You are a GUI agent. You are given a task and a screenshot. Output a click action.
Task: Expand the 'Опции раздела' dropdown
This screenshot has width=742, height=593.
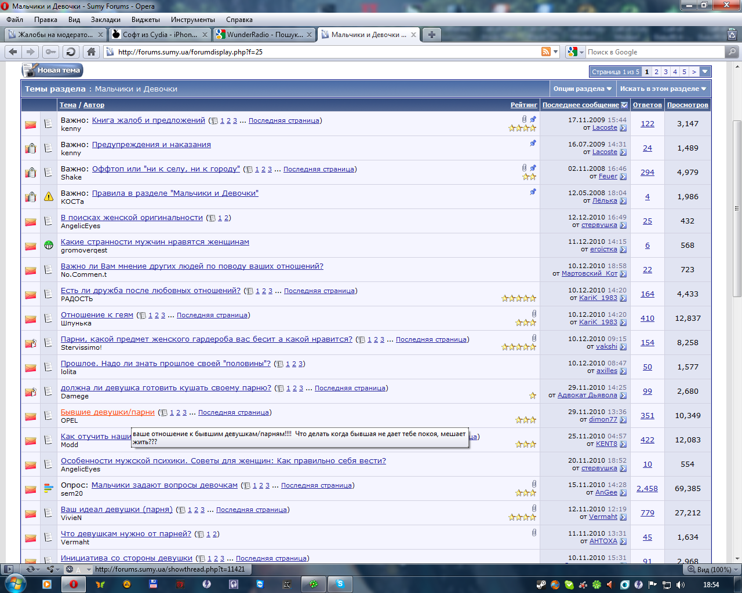pos(582,89)
